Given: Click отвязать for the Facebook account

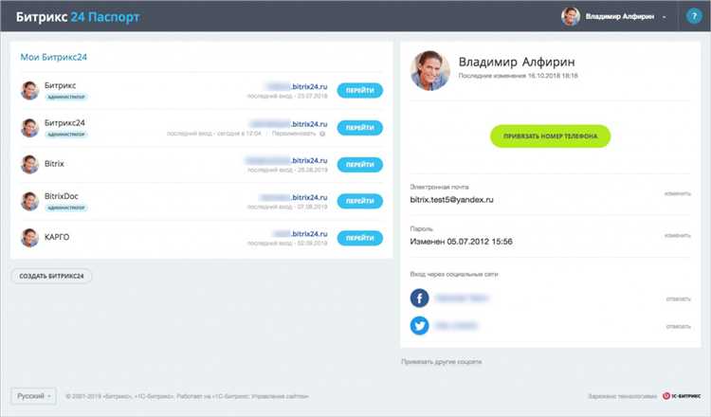Looking at the screenshot, I should [679, 299].
